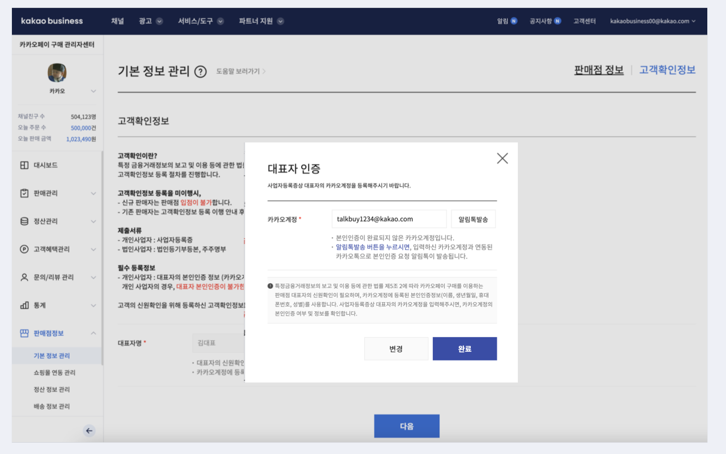Open the 도움말 보러가기 link

click(x=240, y=72)
